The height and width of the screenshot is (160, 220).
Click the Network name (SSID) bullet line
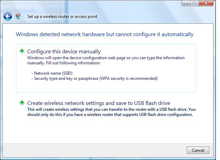(x=52, y=73)
